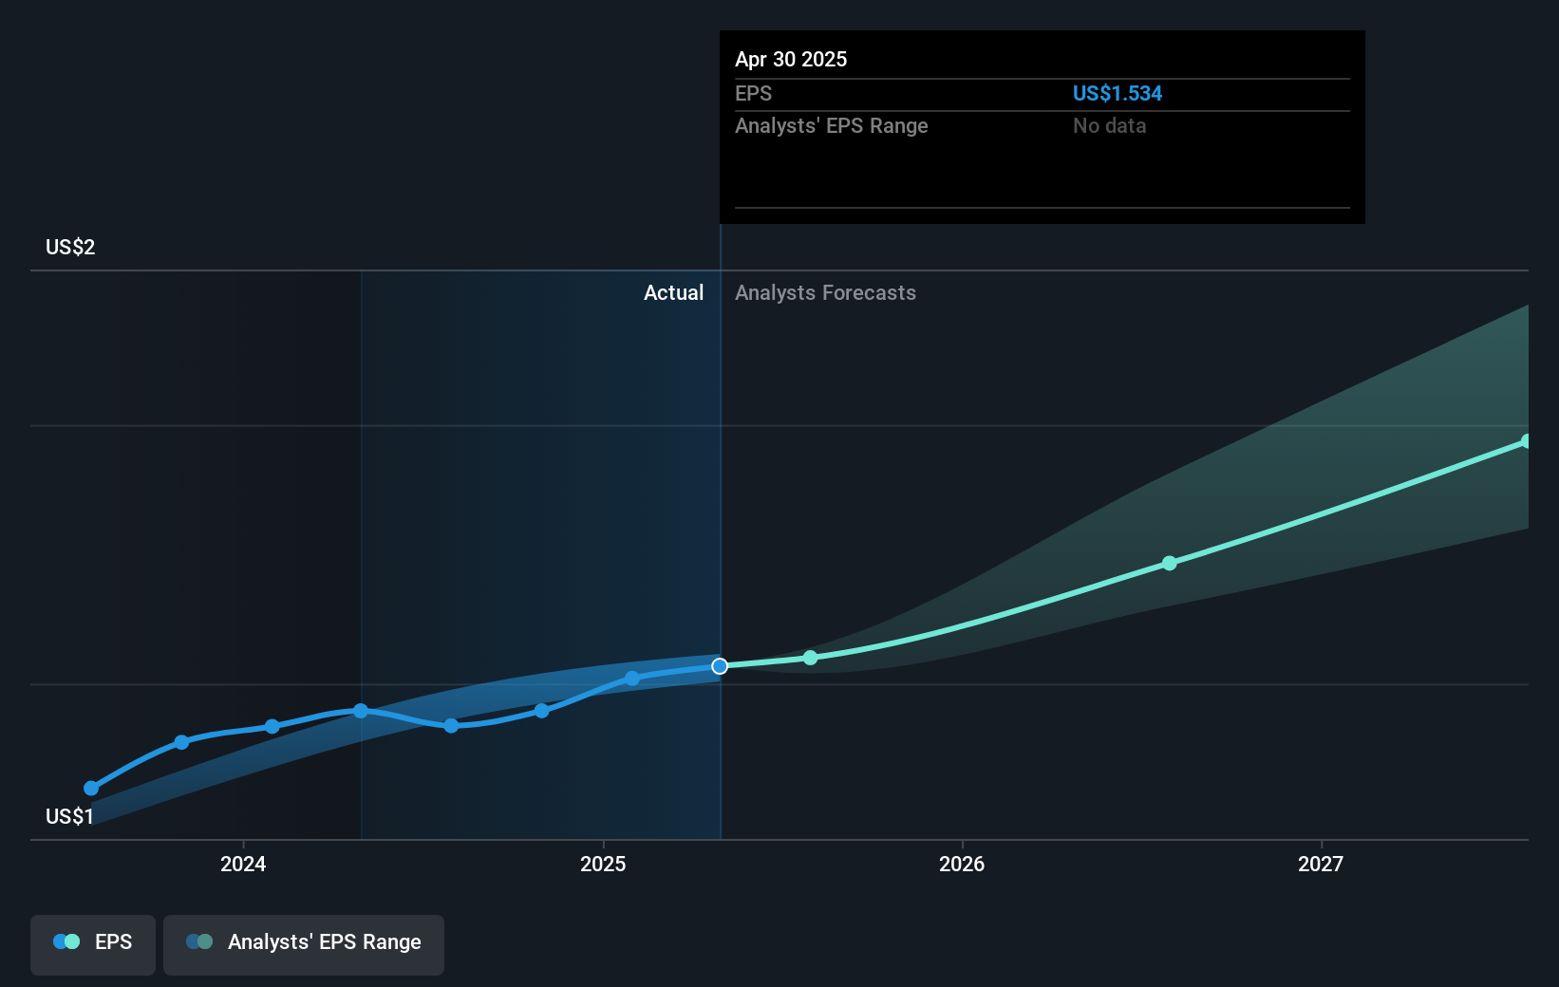Click the forecast data point in mid-2026
Image resolution: width=1559 pixels, height=987 pixels.
click(1170, 564)
